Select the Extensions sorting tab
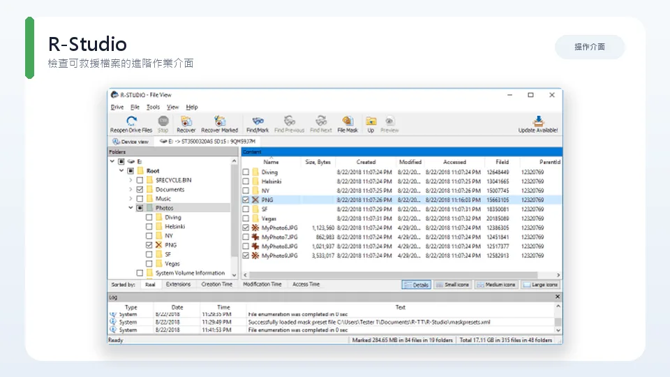 point(178,285)
